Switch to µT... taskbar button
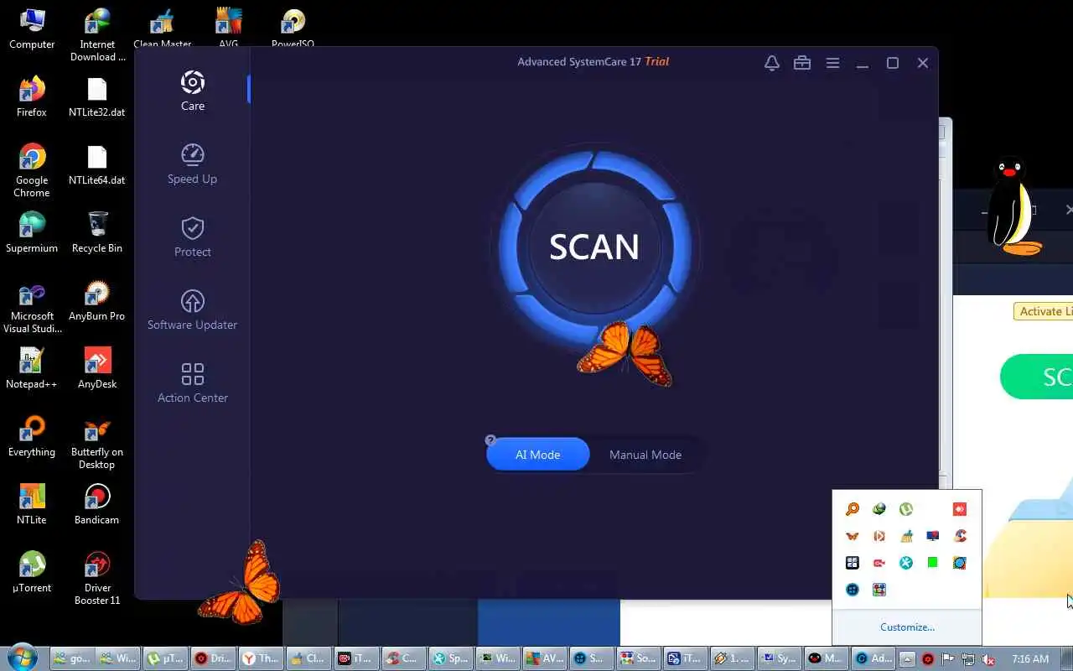Screen dimensions: 1073x671 coord(164,658)
